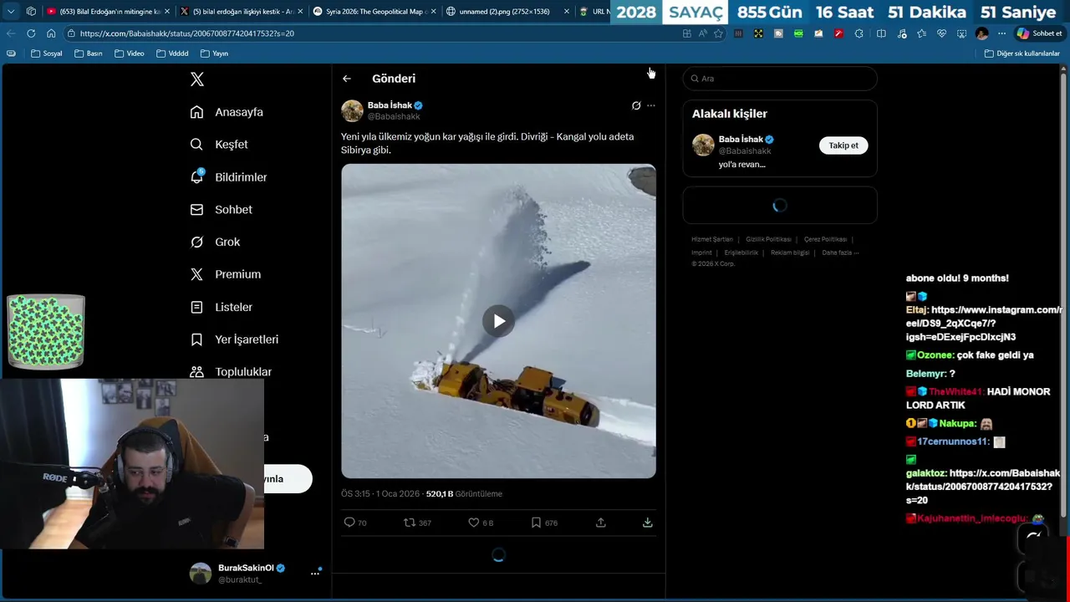
Task: Click Sohbet et Copilot button
Action: click(x=1039, y=33)
